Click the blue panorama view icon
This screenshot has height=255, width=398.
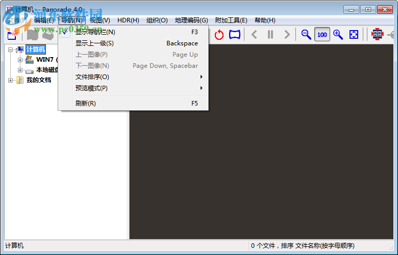[235, 35]
